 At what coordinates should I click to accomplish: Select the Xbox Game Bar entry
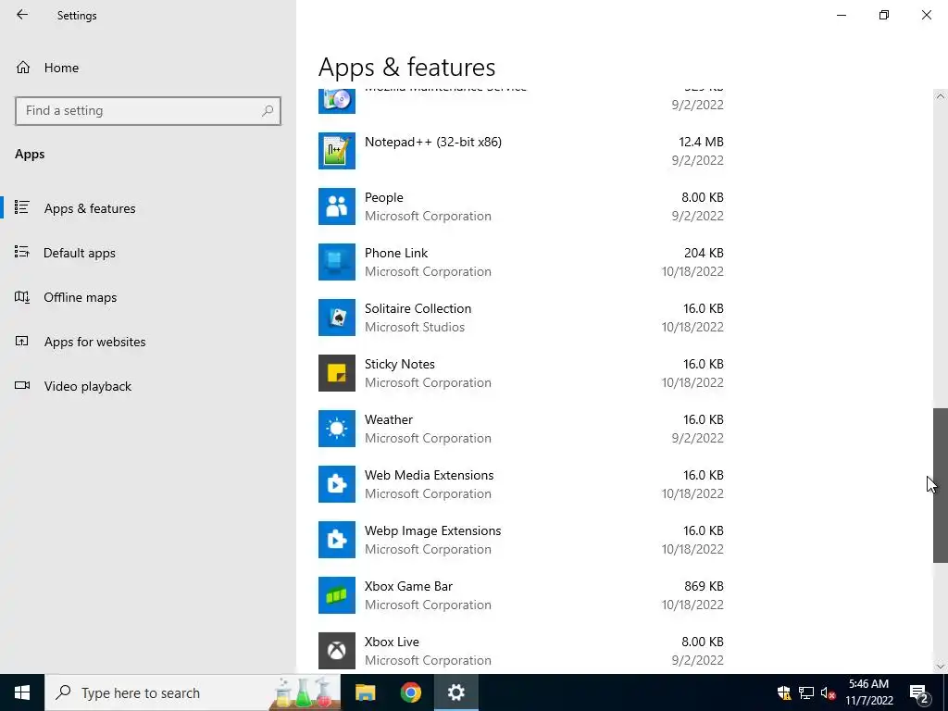click(x=521, y=595)
